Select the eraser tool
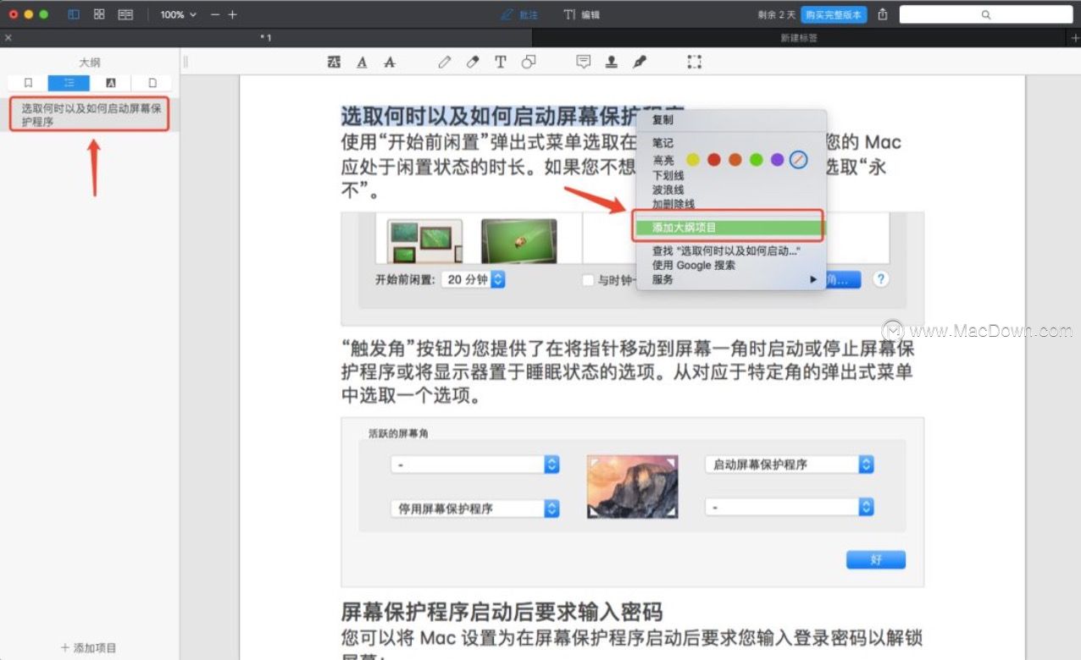Image resolution: width=1081 pixels, height=660 pixels. tap(473, 62)
